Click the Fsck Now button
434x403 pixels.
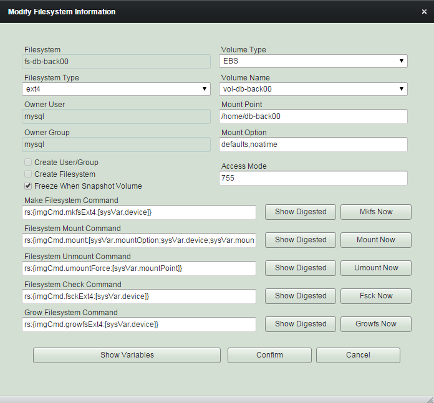(376, 296)
